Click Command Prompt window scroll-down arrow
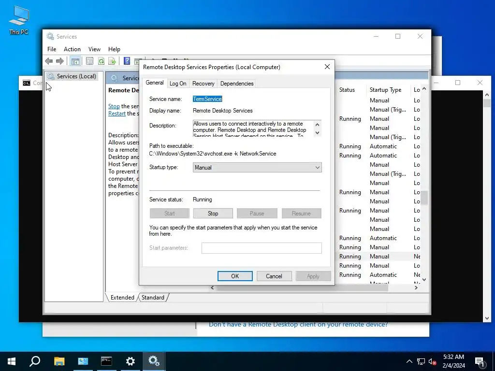Viewport: 495px width, 371px height. 487,318
